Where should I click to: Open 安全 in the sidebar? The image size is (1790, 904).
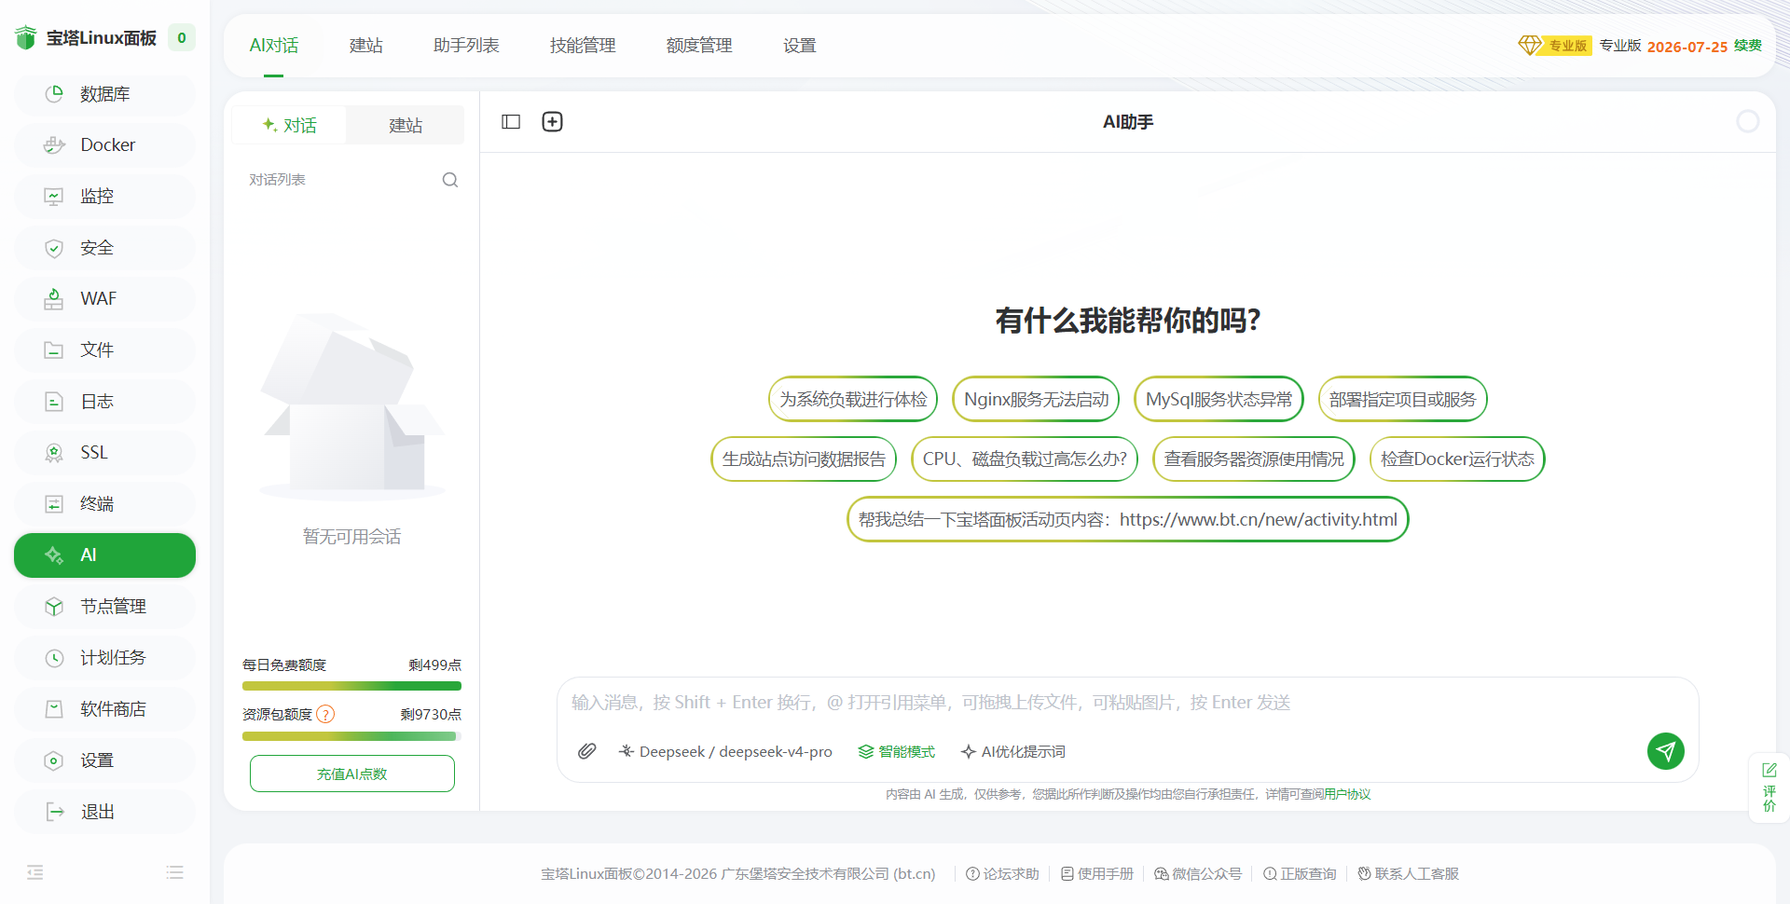pos(104,248)
